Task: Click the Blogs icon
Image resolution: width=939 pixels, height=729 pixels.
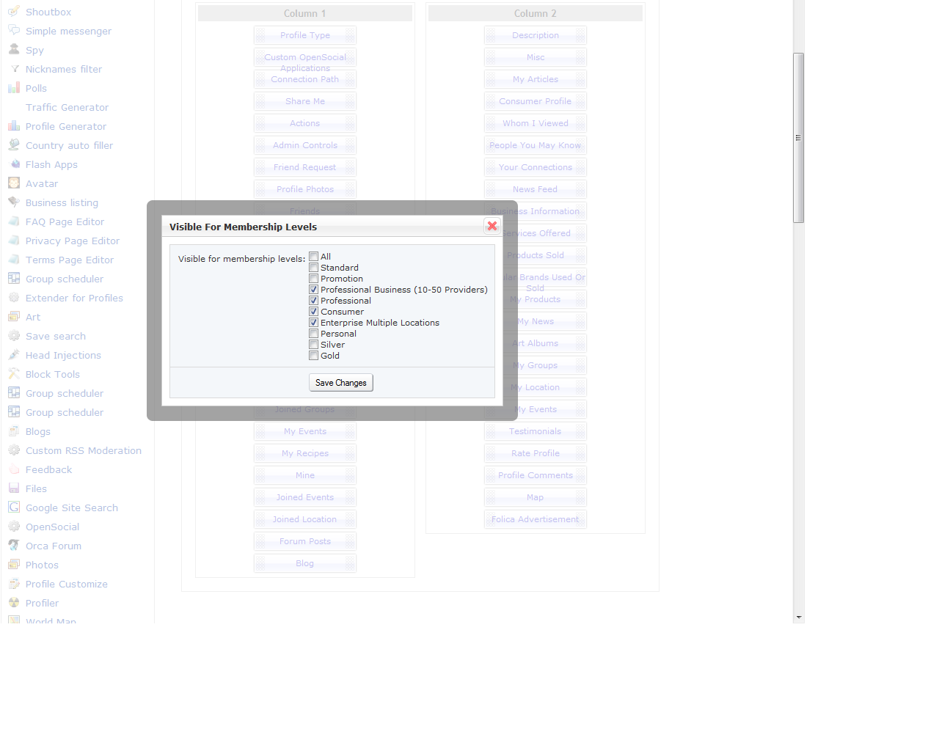Action: tap(14, 431)
